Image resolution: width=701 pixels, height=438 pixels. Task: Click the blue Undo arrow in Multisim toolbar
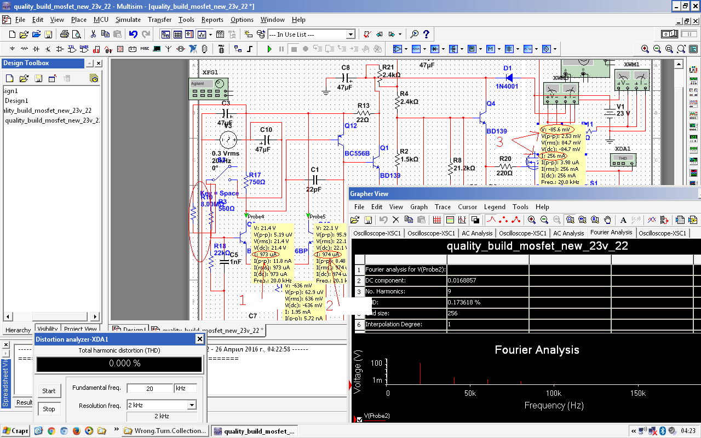pyautogui.click(x=133, y=34)
